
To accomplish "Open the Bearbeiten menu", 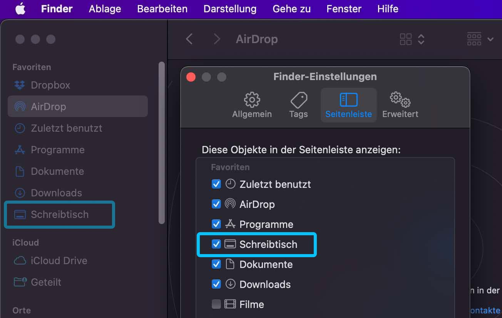I will pos(162,9).
